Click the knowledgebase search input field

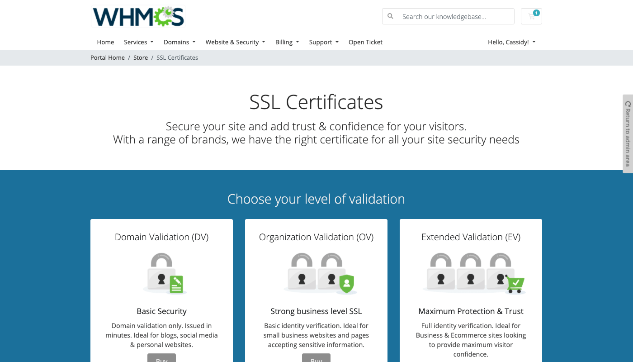tap(452, 16)
